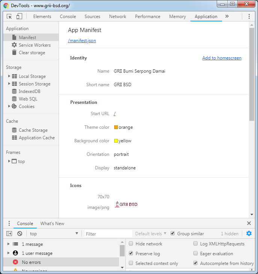
Task: Toggle the device toolbar icon
Action: coord(19,17)
